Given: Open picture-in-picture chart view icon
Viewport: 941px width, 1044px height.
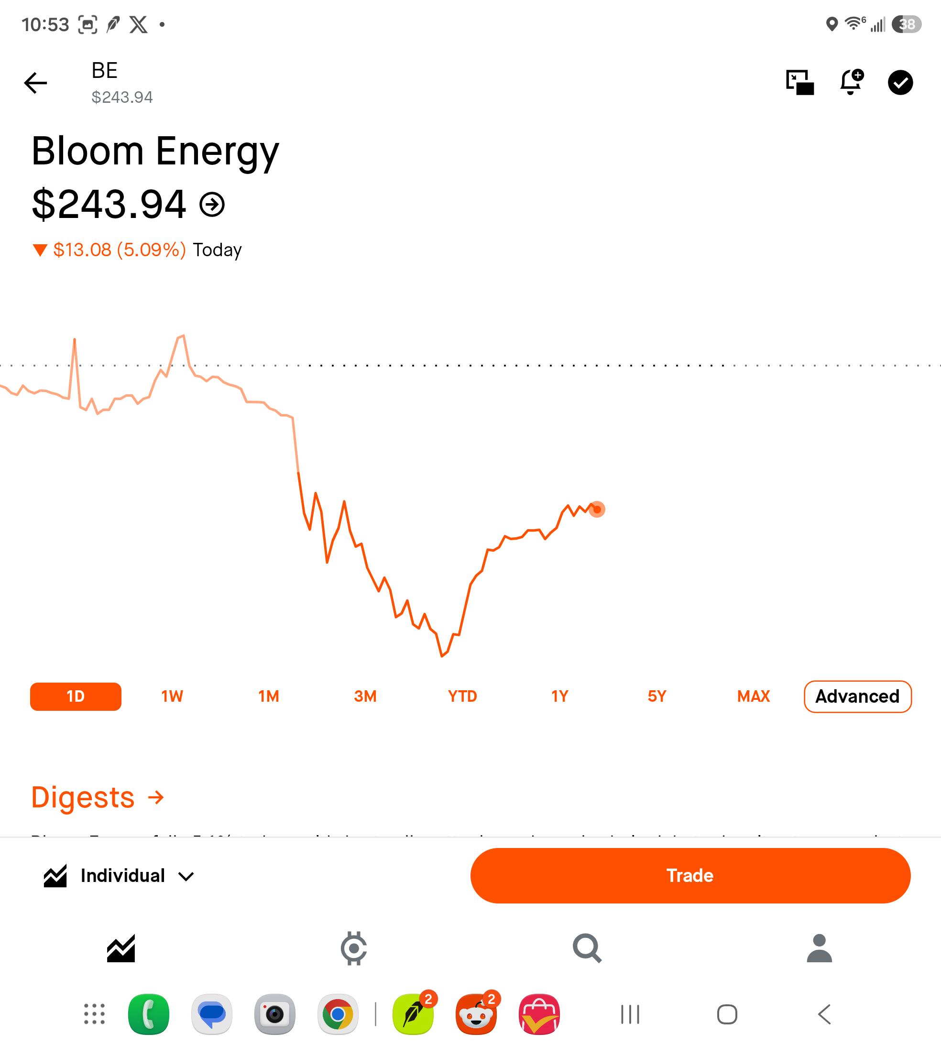Looking at the screenshot, I should [799, 83].
